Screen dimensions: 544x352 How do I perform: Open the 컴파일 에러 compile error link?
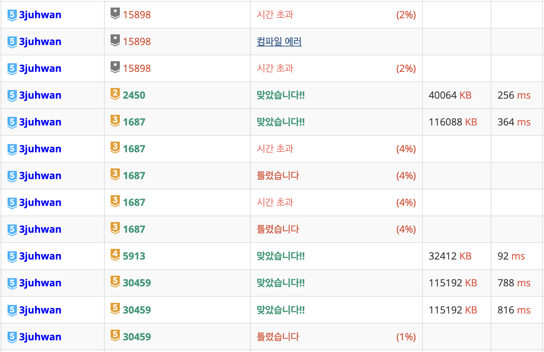[x=279, y=42]
